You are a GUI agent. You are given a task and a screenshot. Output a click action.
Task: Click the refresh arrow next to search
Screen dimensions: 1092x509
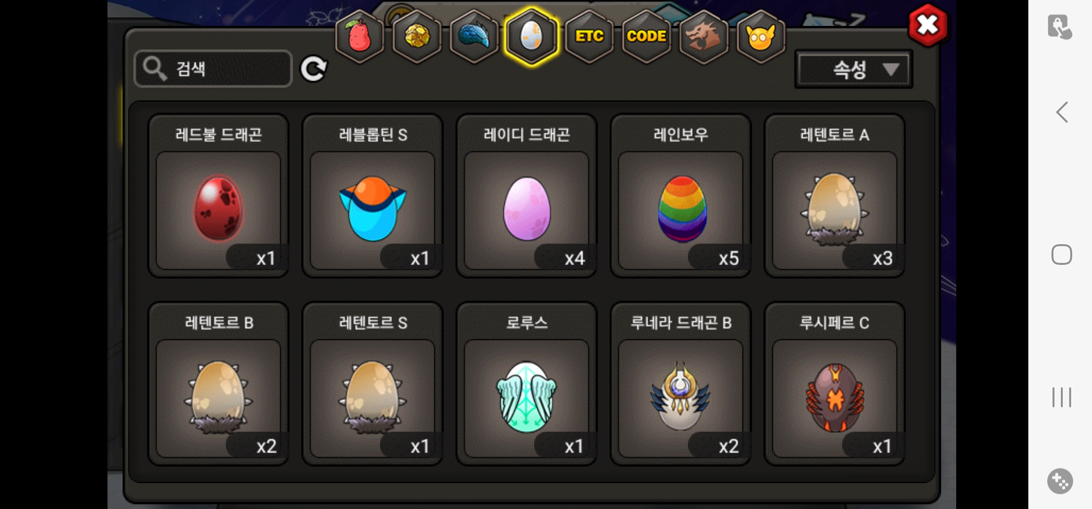(314, 69)
